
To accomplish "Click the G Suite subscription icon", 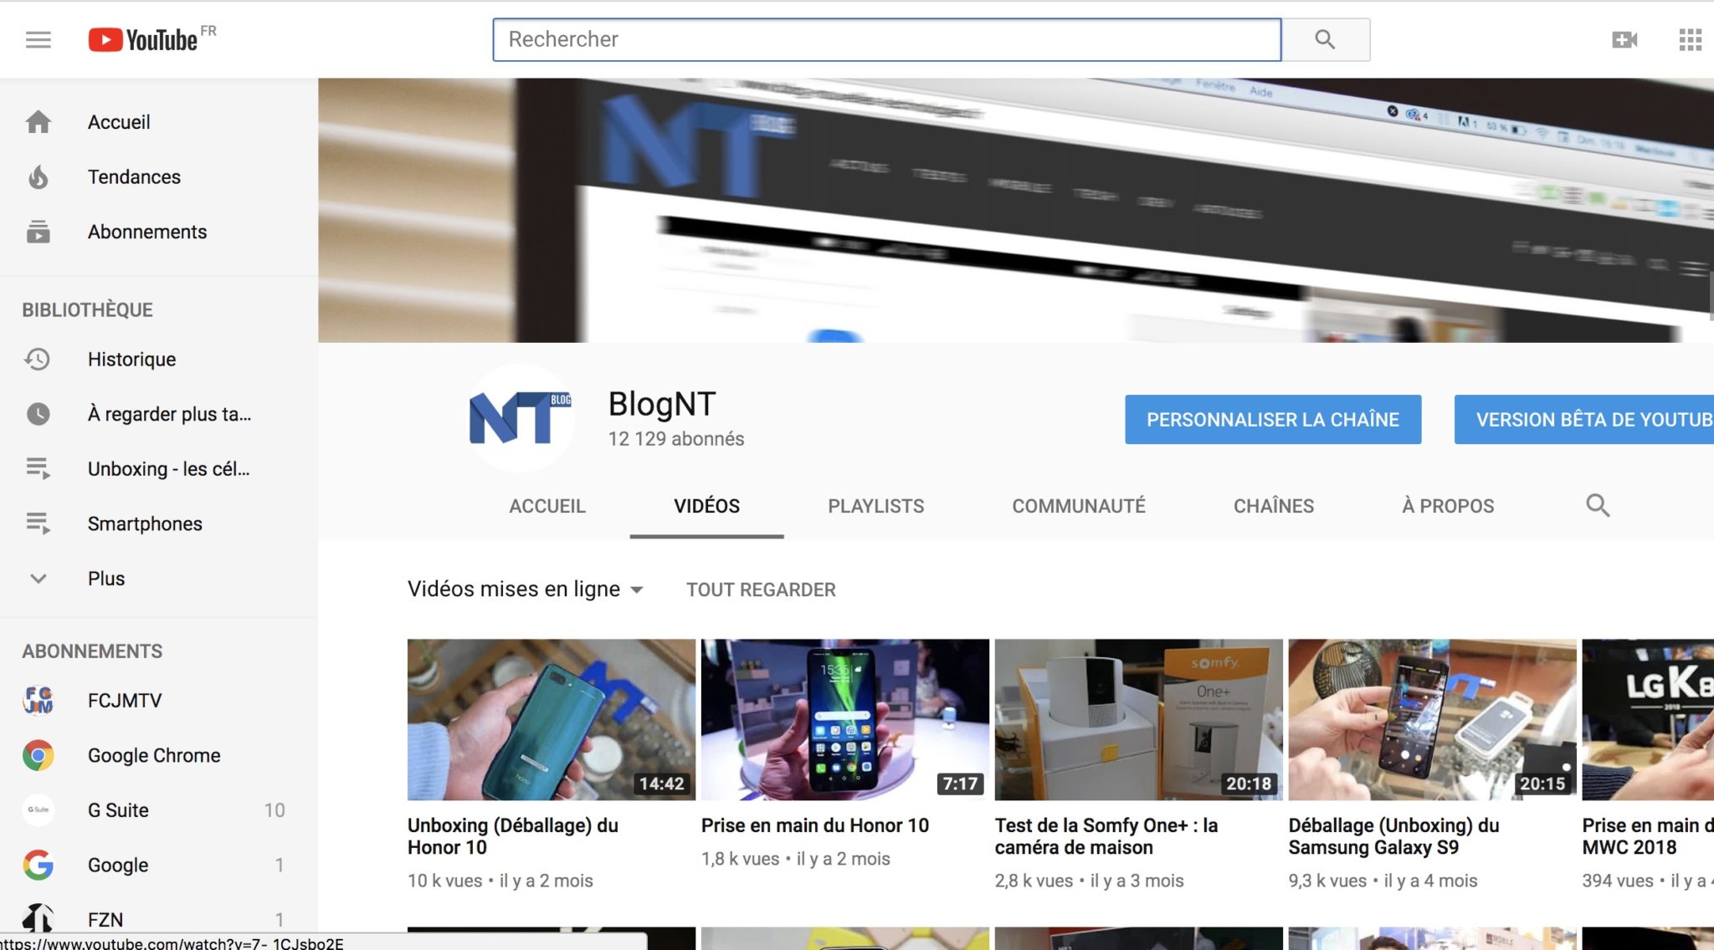I will 38,809.
